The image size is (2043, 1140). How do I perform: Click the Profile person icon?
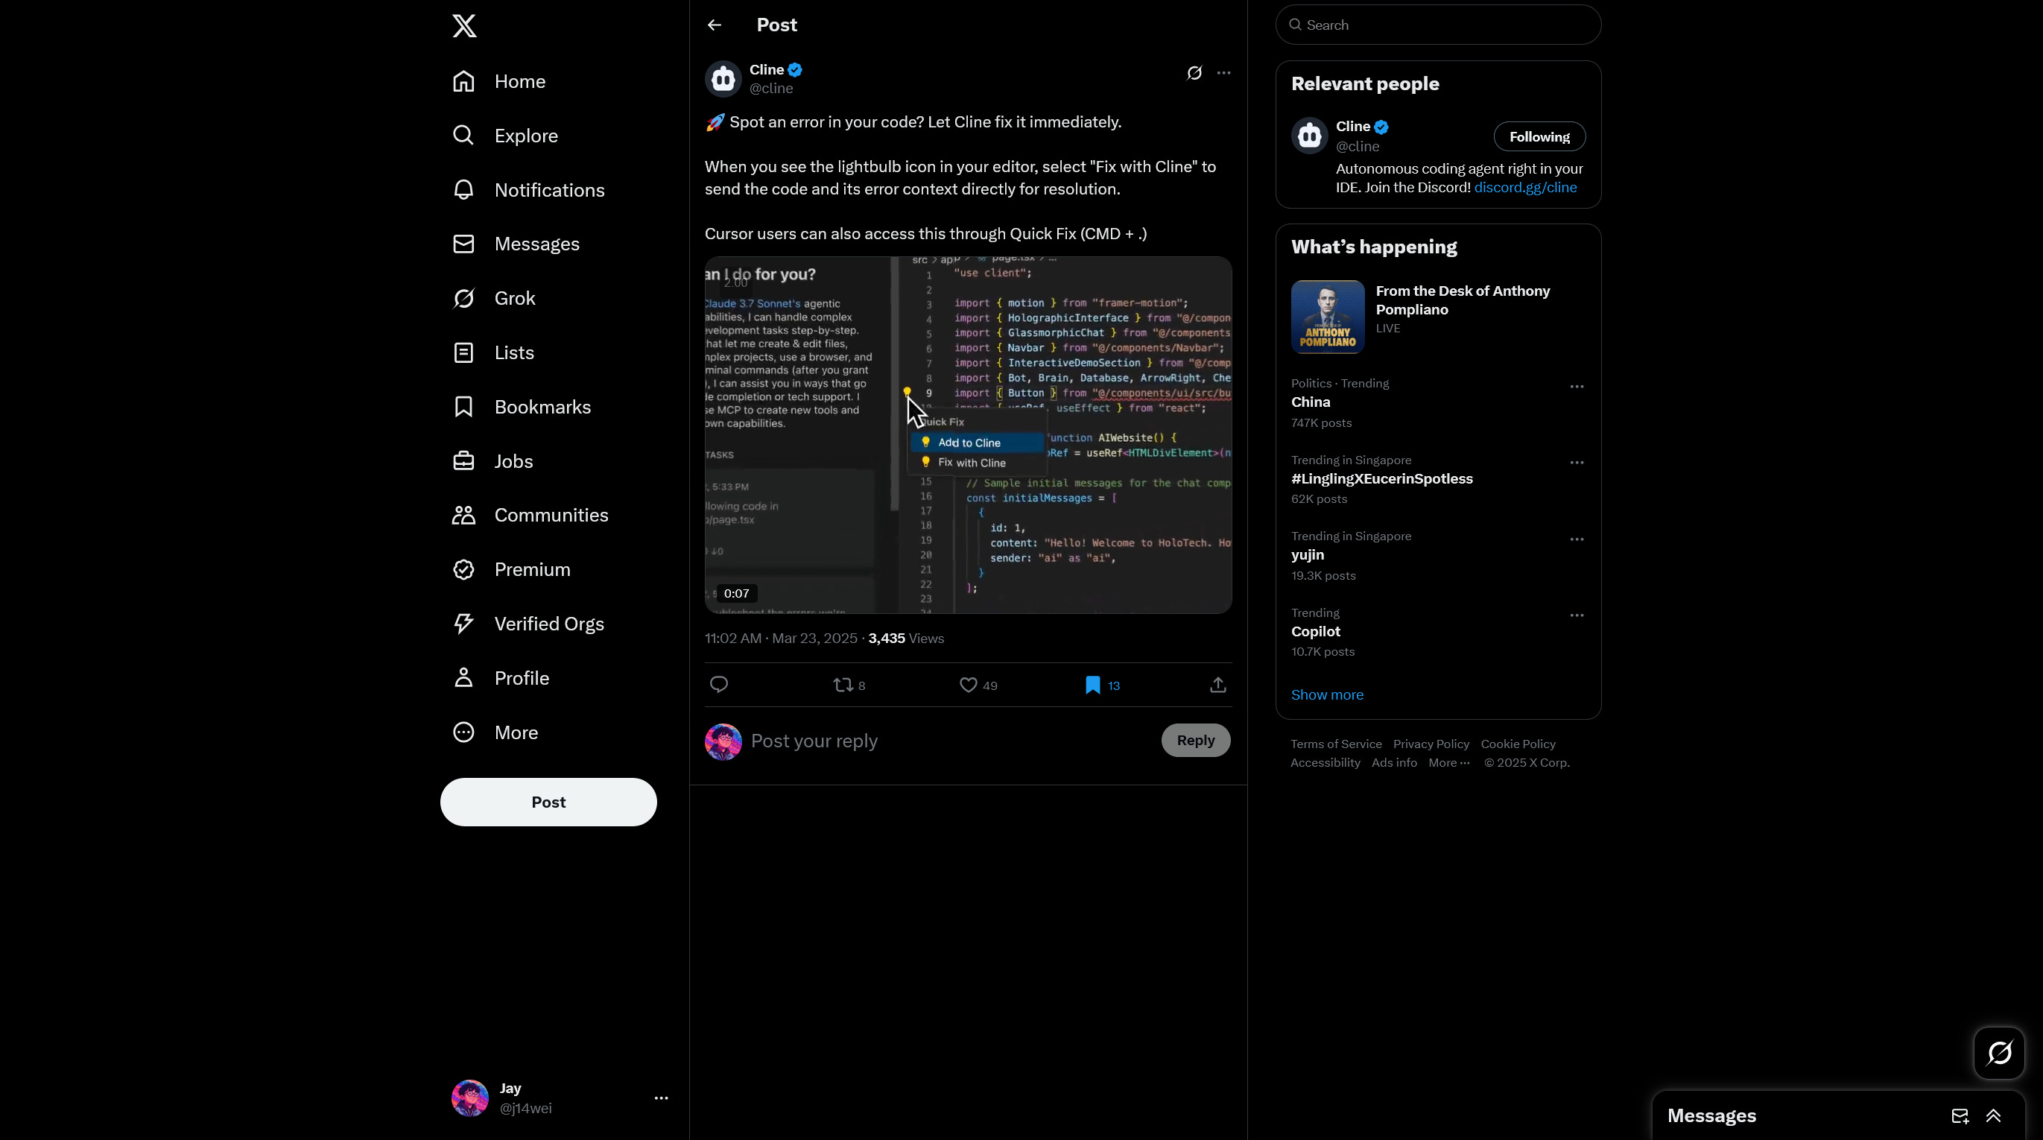[464, 678]
